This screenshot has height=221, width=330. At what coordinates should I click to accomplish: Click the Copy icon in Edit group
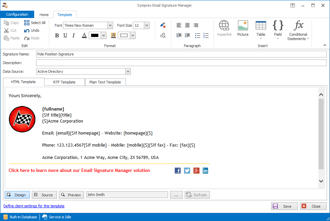(x=6, y=23)
